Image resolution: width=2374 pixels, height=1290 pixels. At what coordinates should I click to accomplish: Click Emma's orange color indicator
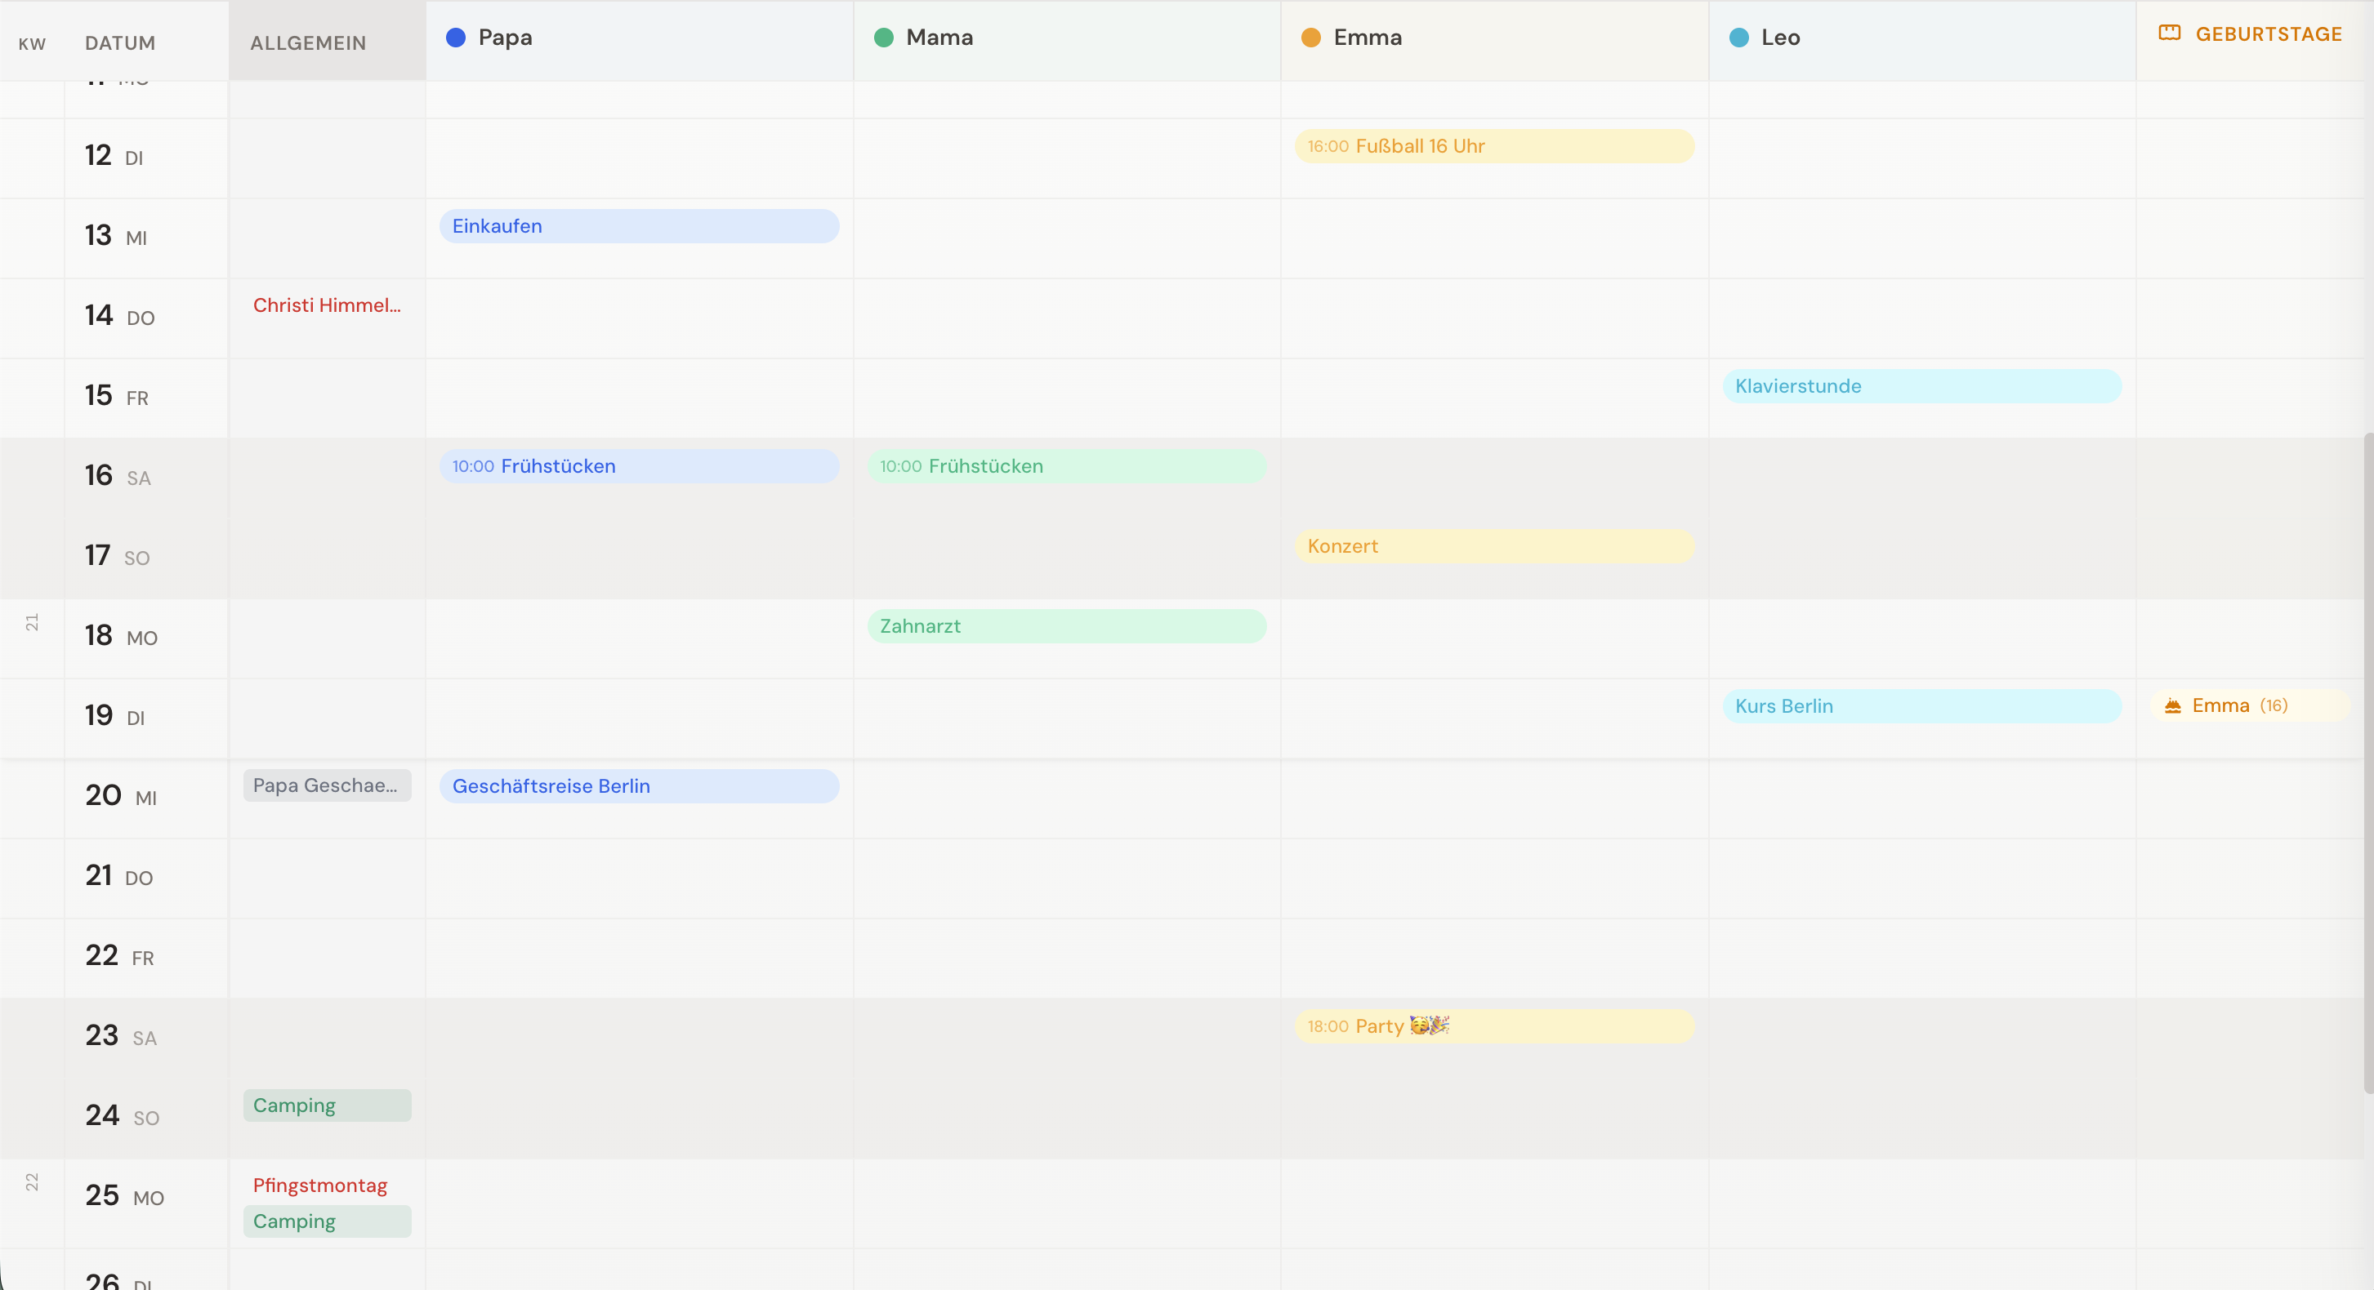click(x=1310, y=38)
